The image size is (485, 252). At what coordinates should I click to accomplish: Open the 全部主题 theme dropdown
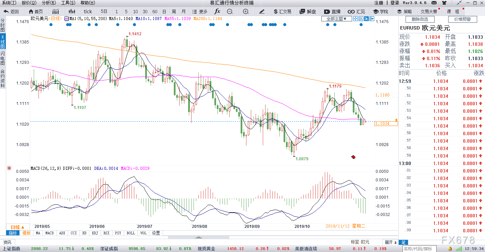pos(337,19)
